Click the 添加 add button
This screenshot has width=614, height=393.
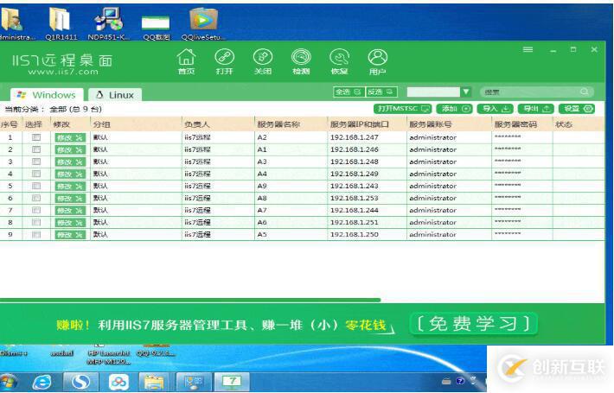[x=455, y=109]
